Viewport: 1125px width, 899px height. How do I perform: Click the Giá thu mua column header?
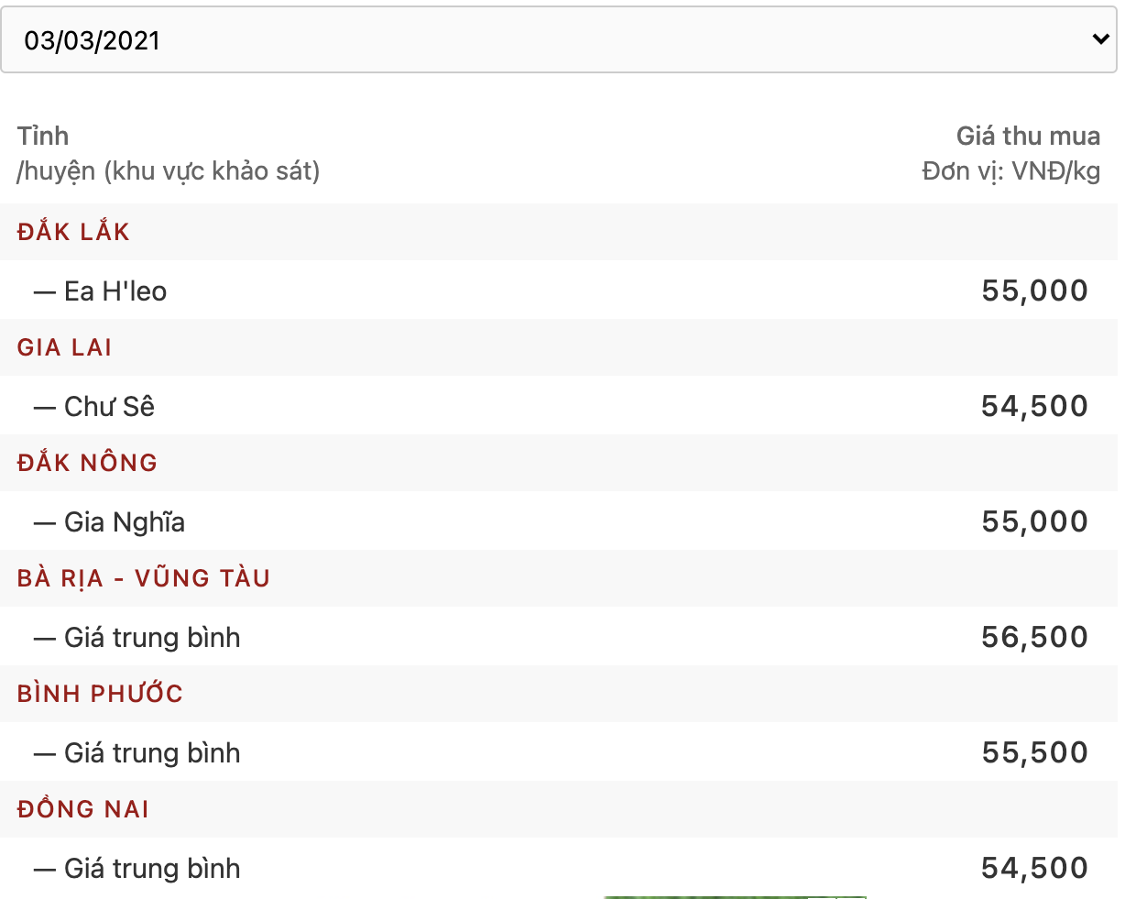(1028, 136)
